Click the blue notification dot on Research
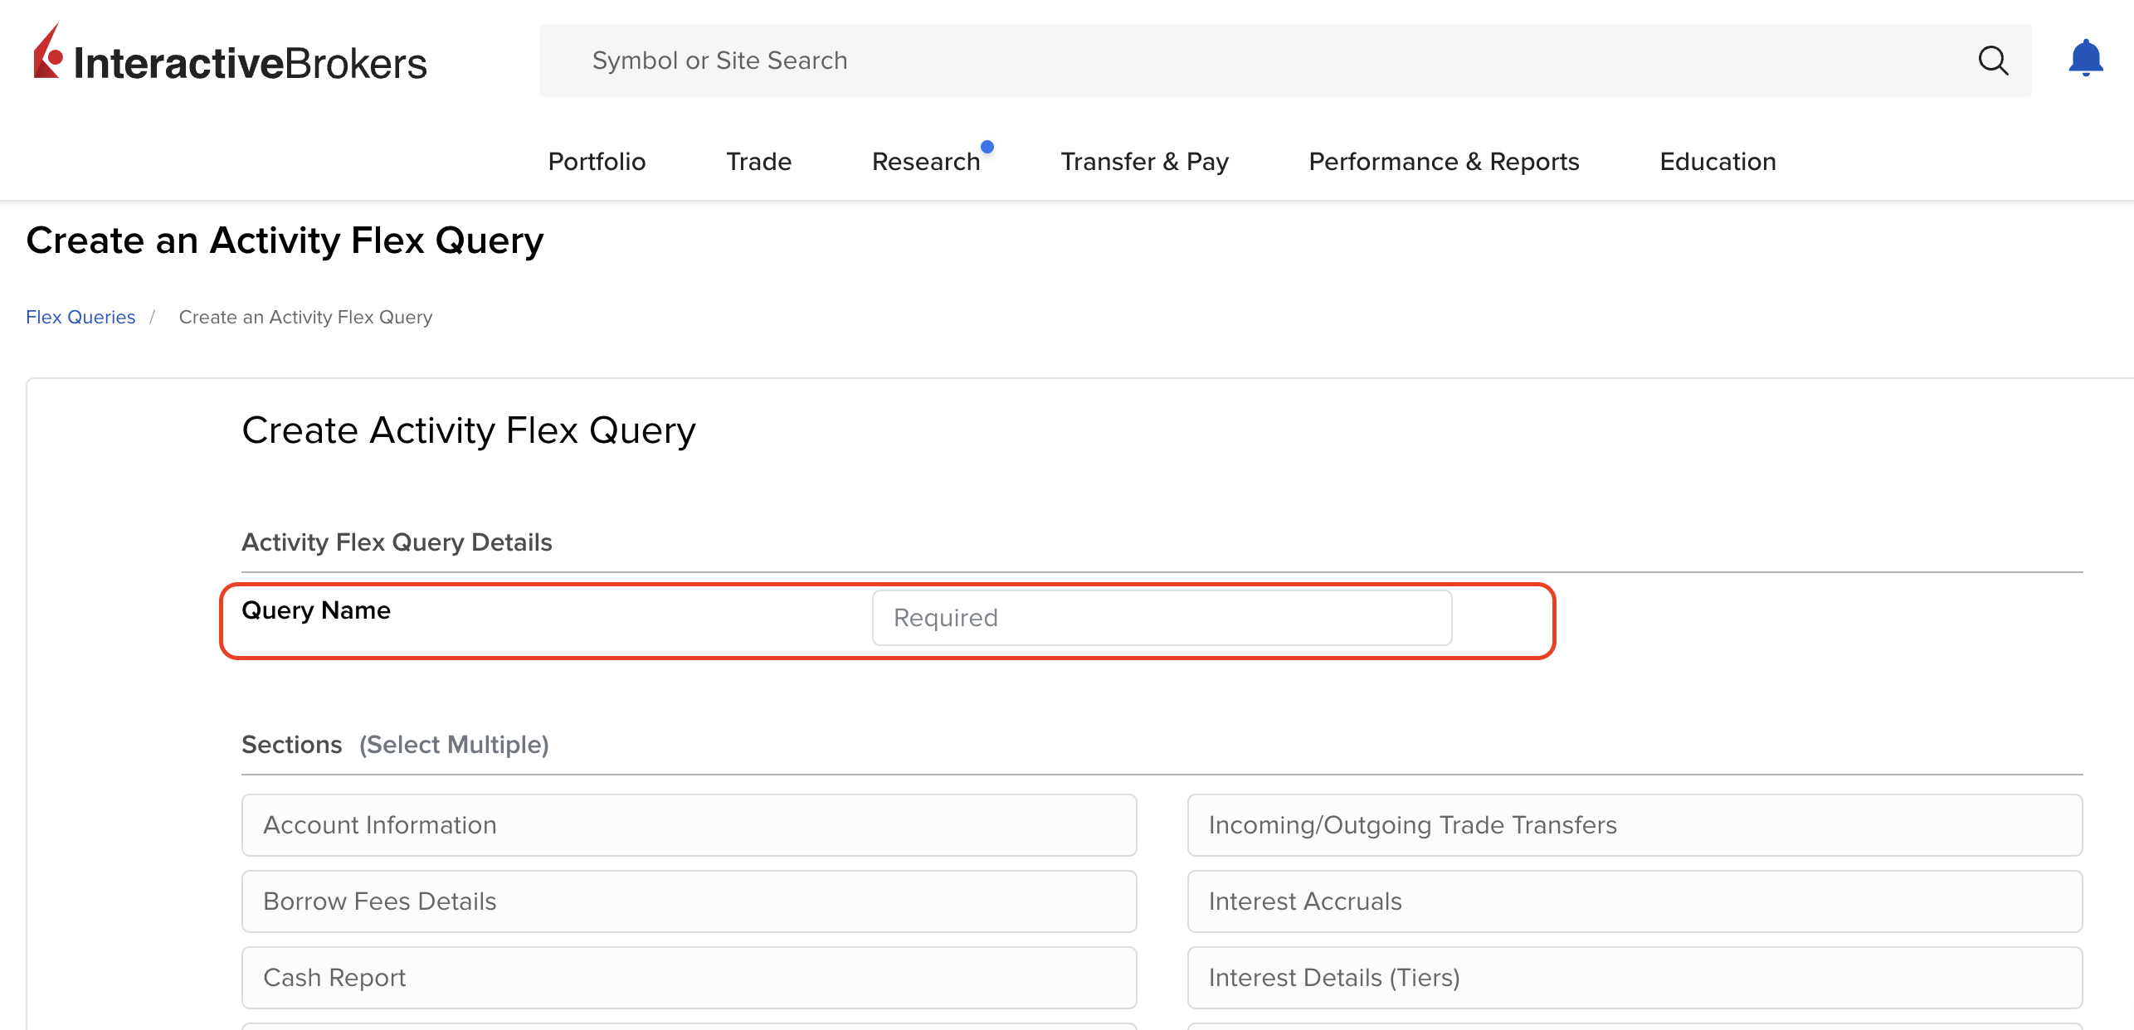 (987, 147)
